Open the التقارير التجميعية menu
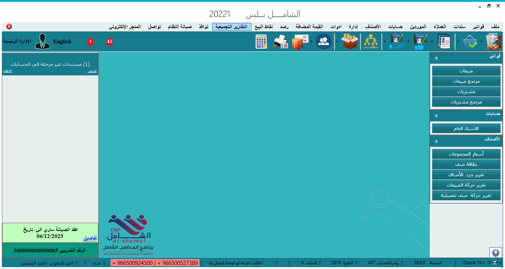The height and width of the screenshot is (269, 505). coord(231,27)
